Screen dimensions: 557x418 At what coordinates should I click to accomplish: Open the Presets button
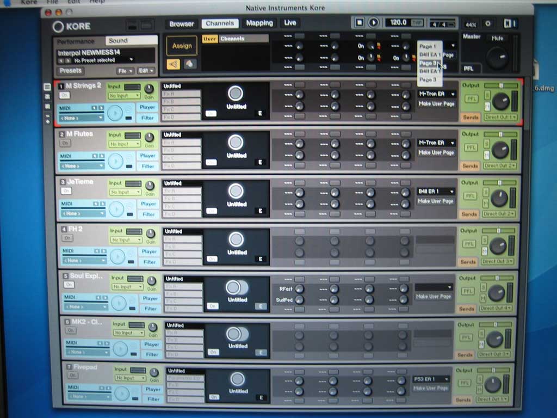coord(70,71)
